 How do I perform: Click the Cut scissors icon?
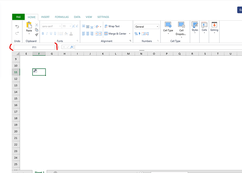pyautogui.click(x=36, y=25)
